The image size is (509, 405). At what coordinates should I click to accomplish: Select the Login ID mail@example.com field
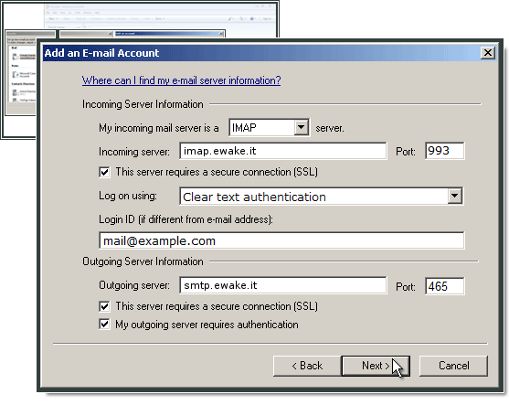(x=281, y=240)
